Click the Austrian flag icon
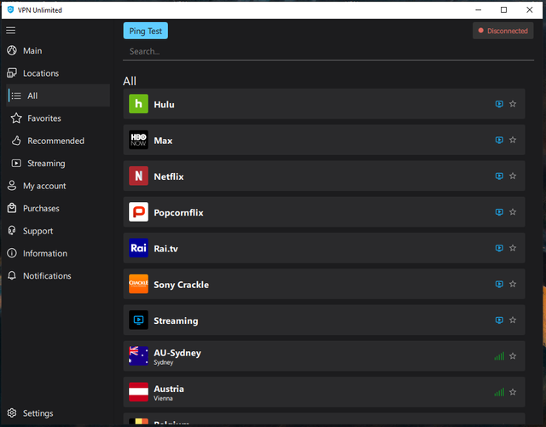This screenshot has width=546, height=427. click(x=138, y=392)
